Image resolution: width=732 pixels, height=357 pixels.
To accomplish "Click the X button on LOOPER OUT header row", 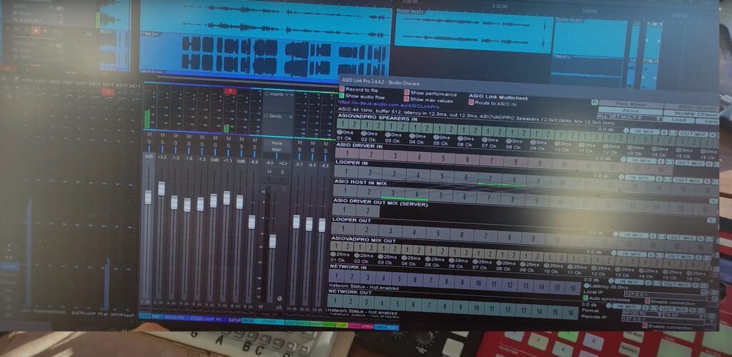I will tap(711, 220).
